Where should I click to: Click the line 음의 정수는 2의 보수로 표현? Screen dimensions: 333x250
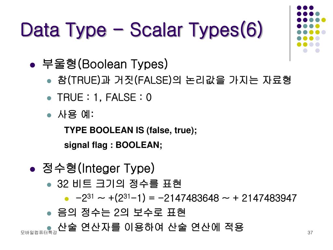(x=122, y=212)
